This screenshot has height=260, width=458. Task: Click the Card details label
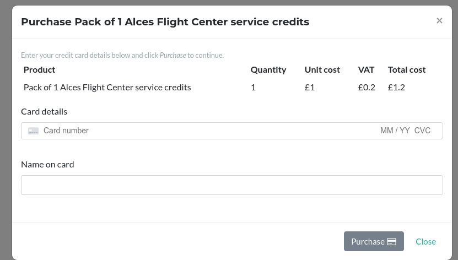pyautogui.click(x=44, y=112)
